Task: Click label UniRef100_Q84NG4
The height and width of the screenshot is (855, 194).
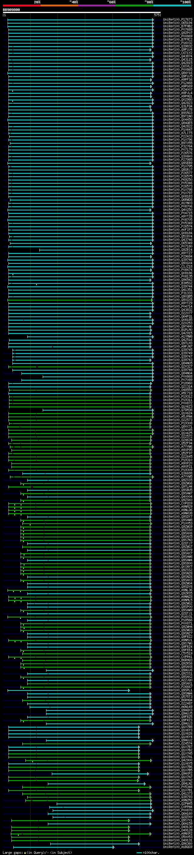Action: [178, 373]
